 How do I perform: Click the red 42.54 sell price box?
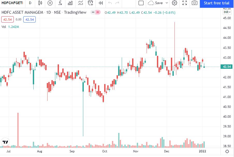coord(7,20)
